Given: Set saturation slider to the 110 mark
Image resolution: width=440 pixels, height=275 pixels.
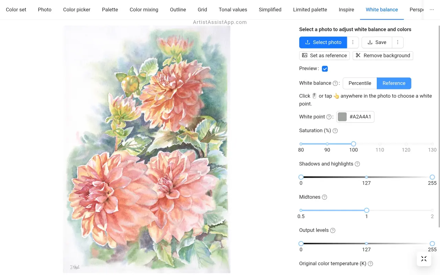Looking at the screenshot, I should (x=380, y=144).
